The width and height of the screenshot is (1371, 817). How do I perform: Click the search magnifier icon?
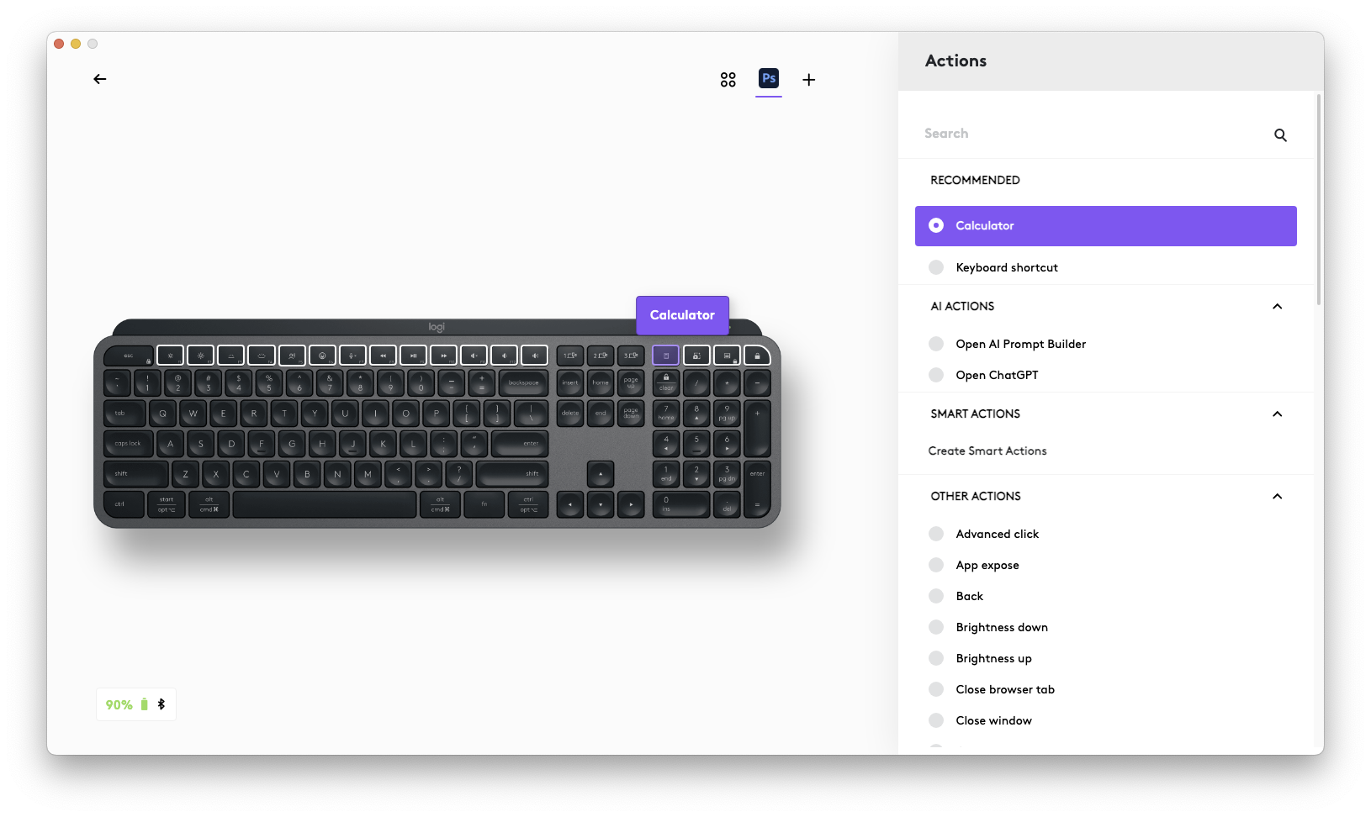[1280, 134]
